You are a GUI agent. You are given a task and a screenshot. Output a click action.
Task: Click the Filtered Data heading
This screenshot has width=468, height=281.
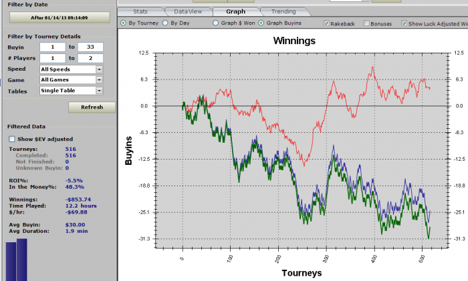(26, 127)
